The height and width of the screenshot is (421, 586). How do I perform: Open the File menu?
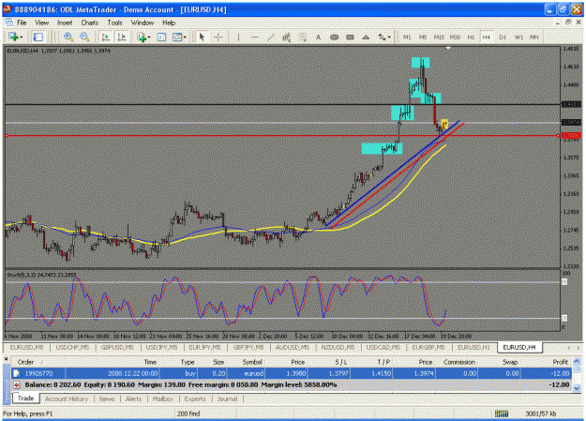(x=22, y=23)
